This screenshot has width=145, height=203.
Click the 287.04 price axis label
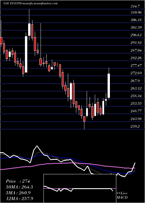tap(137, 50)
